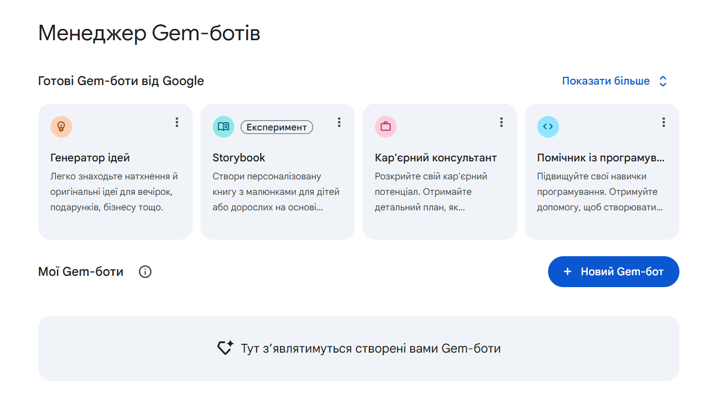716x399 pixels.
Task: Click the Генератор ідей lightbulb icon
Action: click(x=61, y=127)
